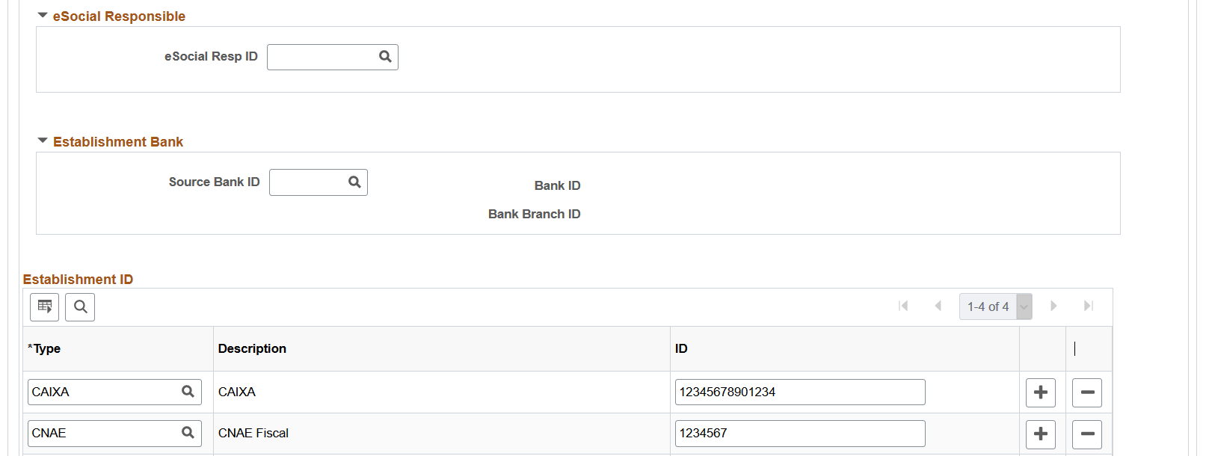The image size is (1209, 456).
Task: Open grid personalize icon in Establishment ID
Action: click(44, 306)
